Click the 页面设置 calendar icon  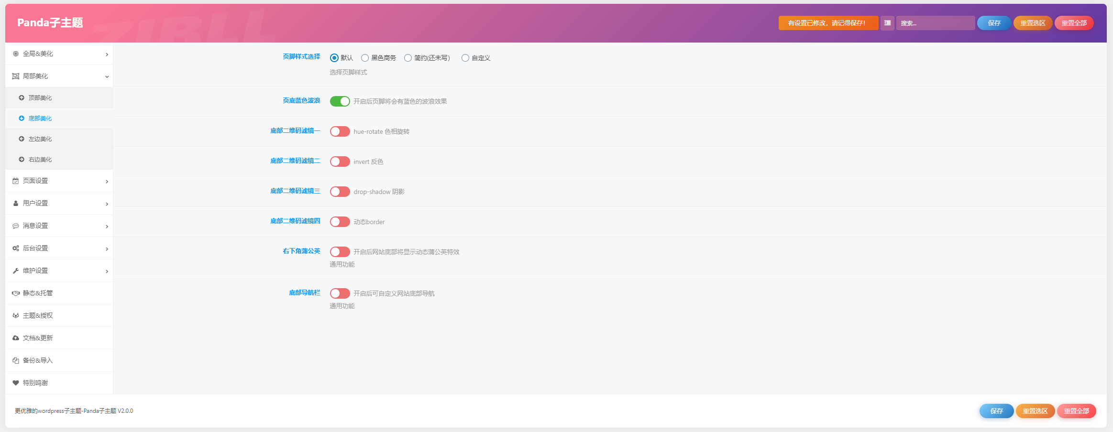point(16,181)
